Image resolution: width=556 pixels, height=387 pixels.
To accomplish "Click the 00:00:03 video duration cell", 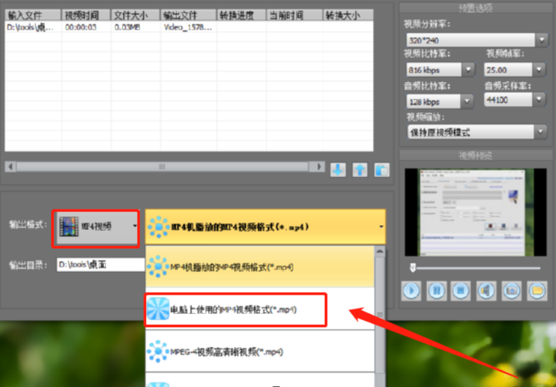I will click(x=86, y=28).
